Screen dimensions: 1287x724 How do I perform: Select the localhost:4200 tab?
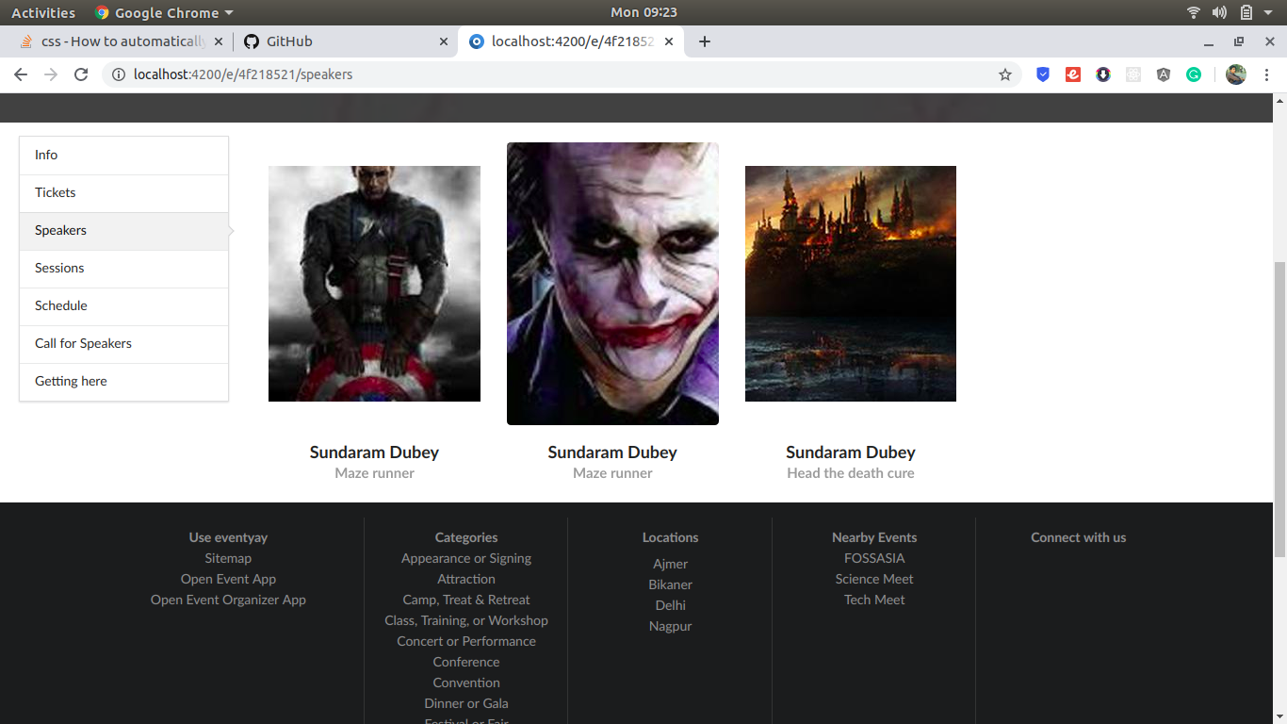571,41
